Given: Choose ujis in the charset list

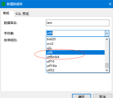Looking at the screenshot, I should 75,48.
